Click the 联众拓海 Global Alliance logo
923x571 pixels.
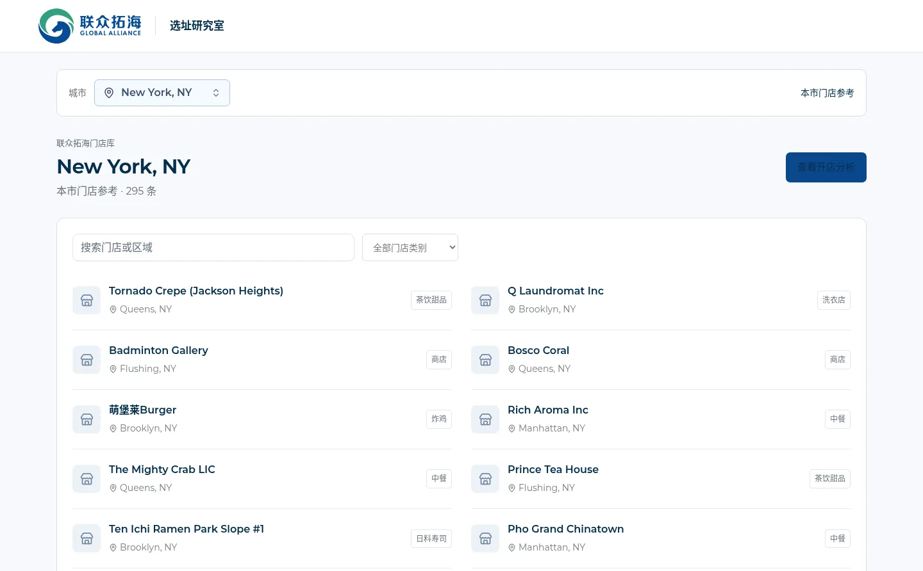pos(90,26)
